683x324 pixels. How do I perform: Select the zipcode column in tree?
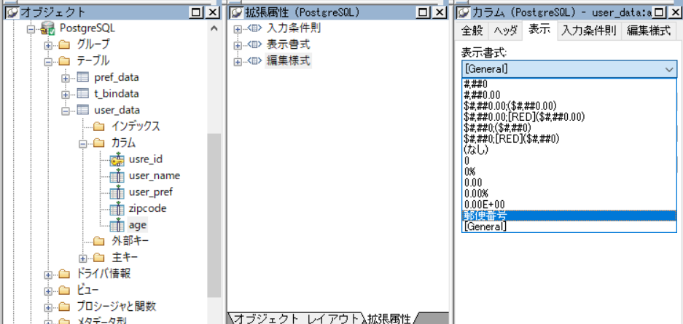[148, 209]
